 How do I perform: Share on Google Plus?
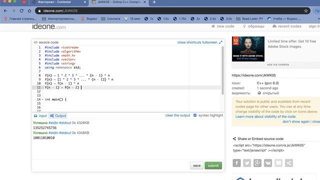(x=257, y=163)
